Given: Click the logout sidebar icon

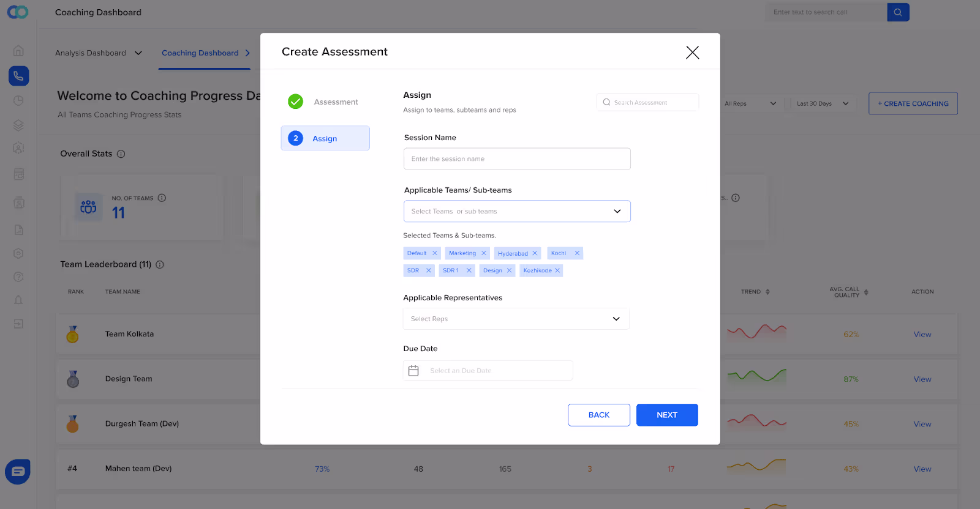Looking at the screenshot, I should pyautogui.click(x=18, y=324).
